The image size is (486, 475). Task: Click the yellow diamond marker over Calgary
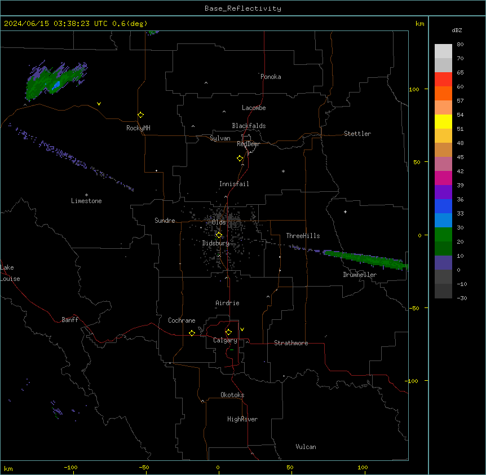click(228, 332)
